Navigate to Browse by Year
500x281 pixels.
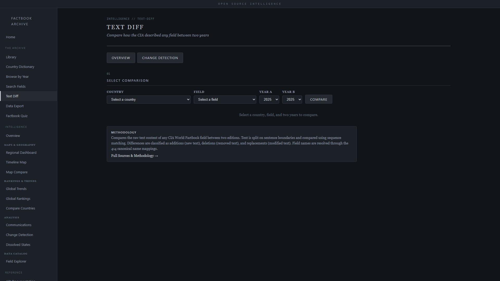click(17, 77)
